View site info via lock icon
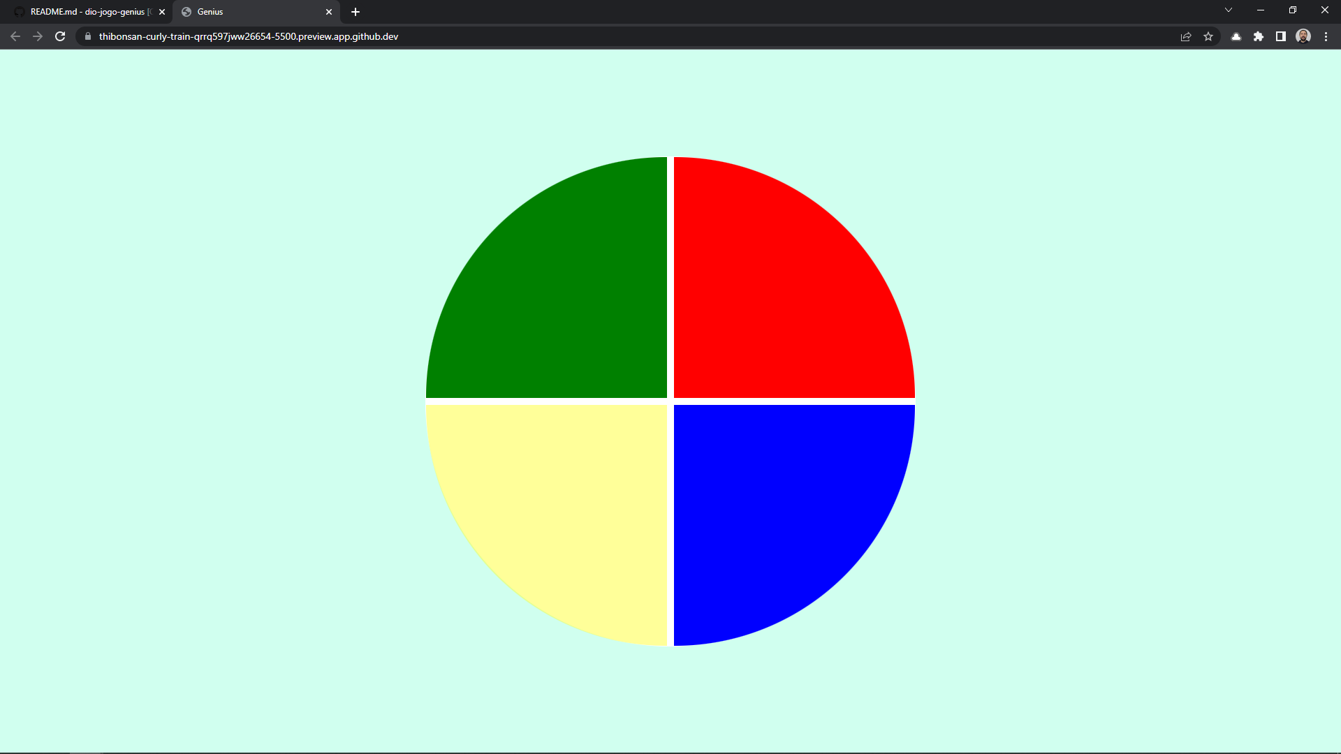The height and width of the screenshot is (754, 1341). coord(88,36)
